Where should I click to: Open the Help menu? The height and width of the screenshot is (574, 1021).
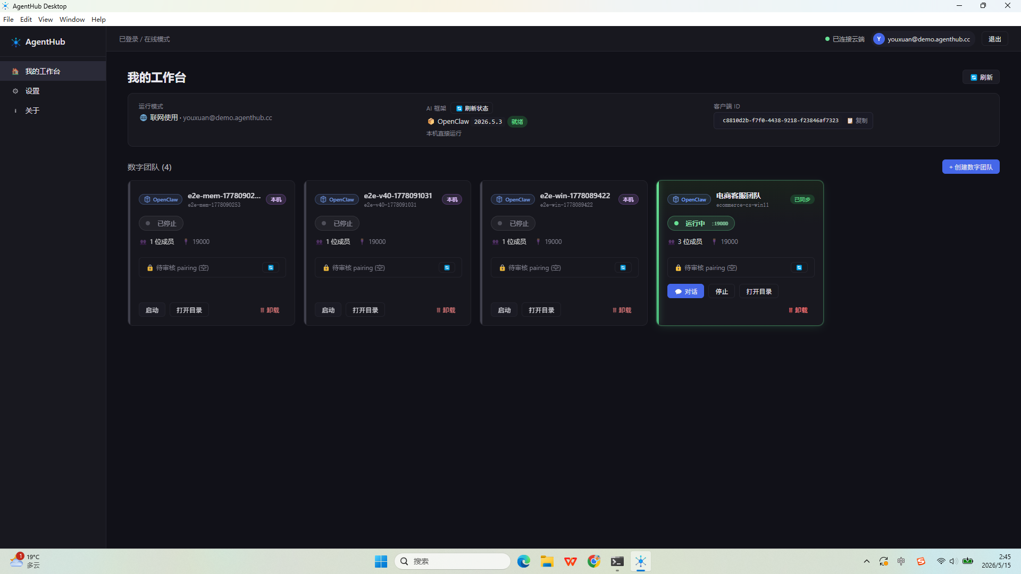click(98, 20)
